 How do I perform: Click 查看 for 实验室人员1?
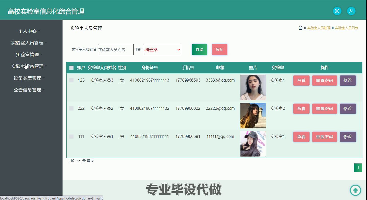click(x=301, y=137)
